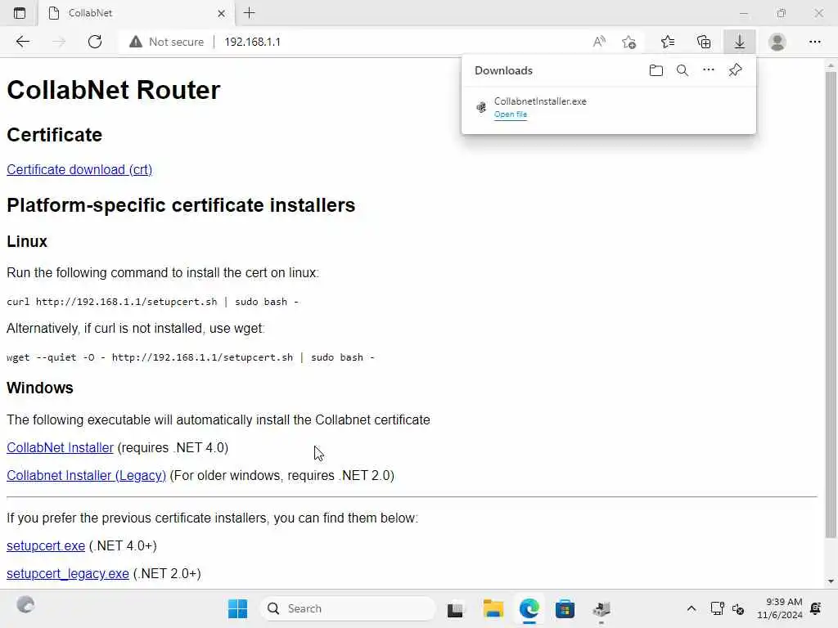Add this page to favorites star icon

click(x=629, y=42)
